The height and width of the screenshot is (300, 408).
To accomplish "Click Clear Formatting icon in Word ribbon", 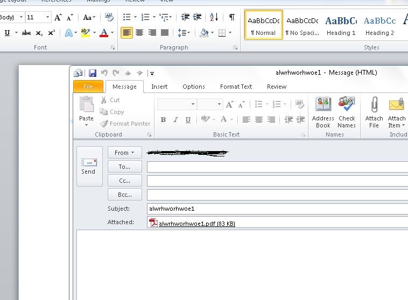I will [x=109, y=17].
